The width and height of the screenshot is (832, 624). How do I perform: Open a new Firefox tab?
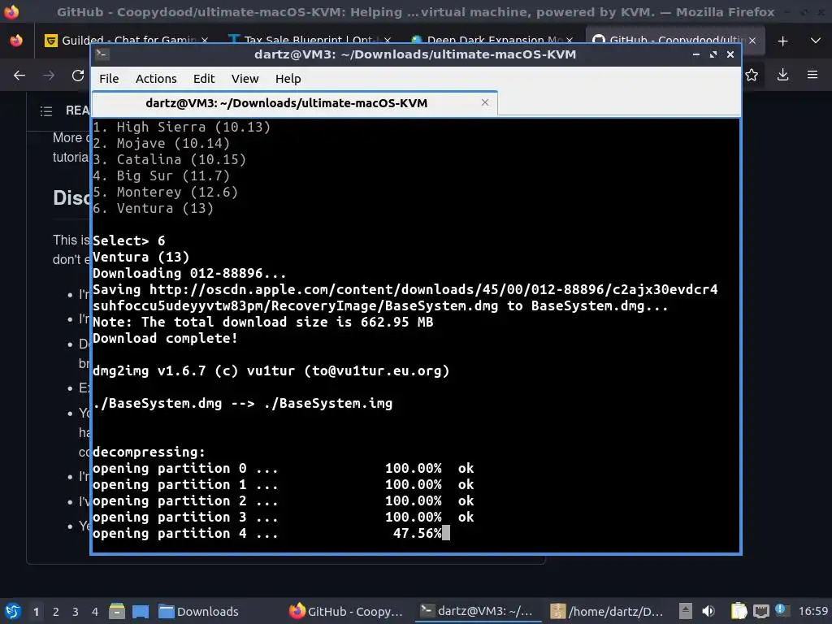(x=782, y=41)
